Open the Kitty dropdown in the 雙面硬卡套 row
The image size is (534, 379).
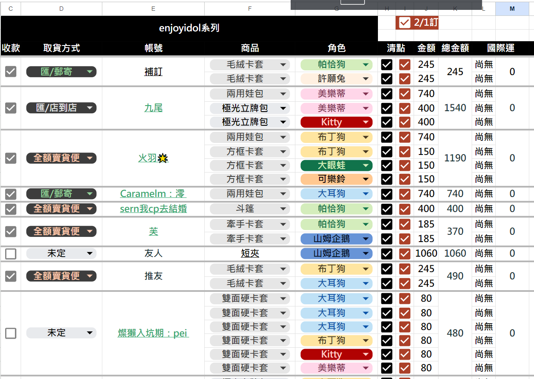pyautogui.click(x=337, y=355)
